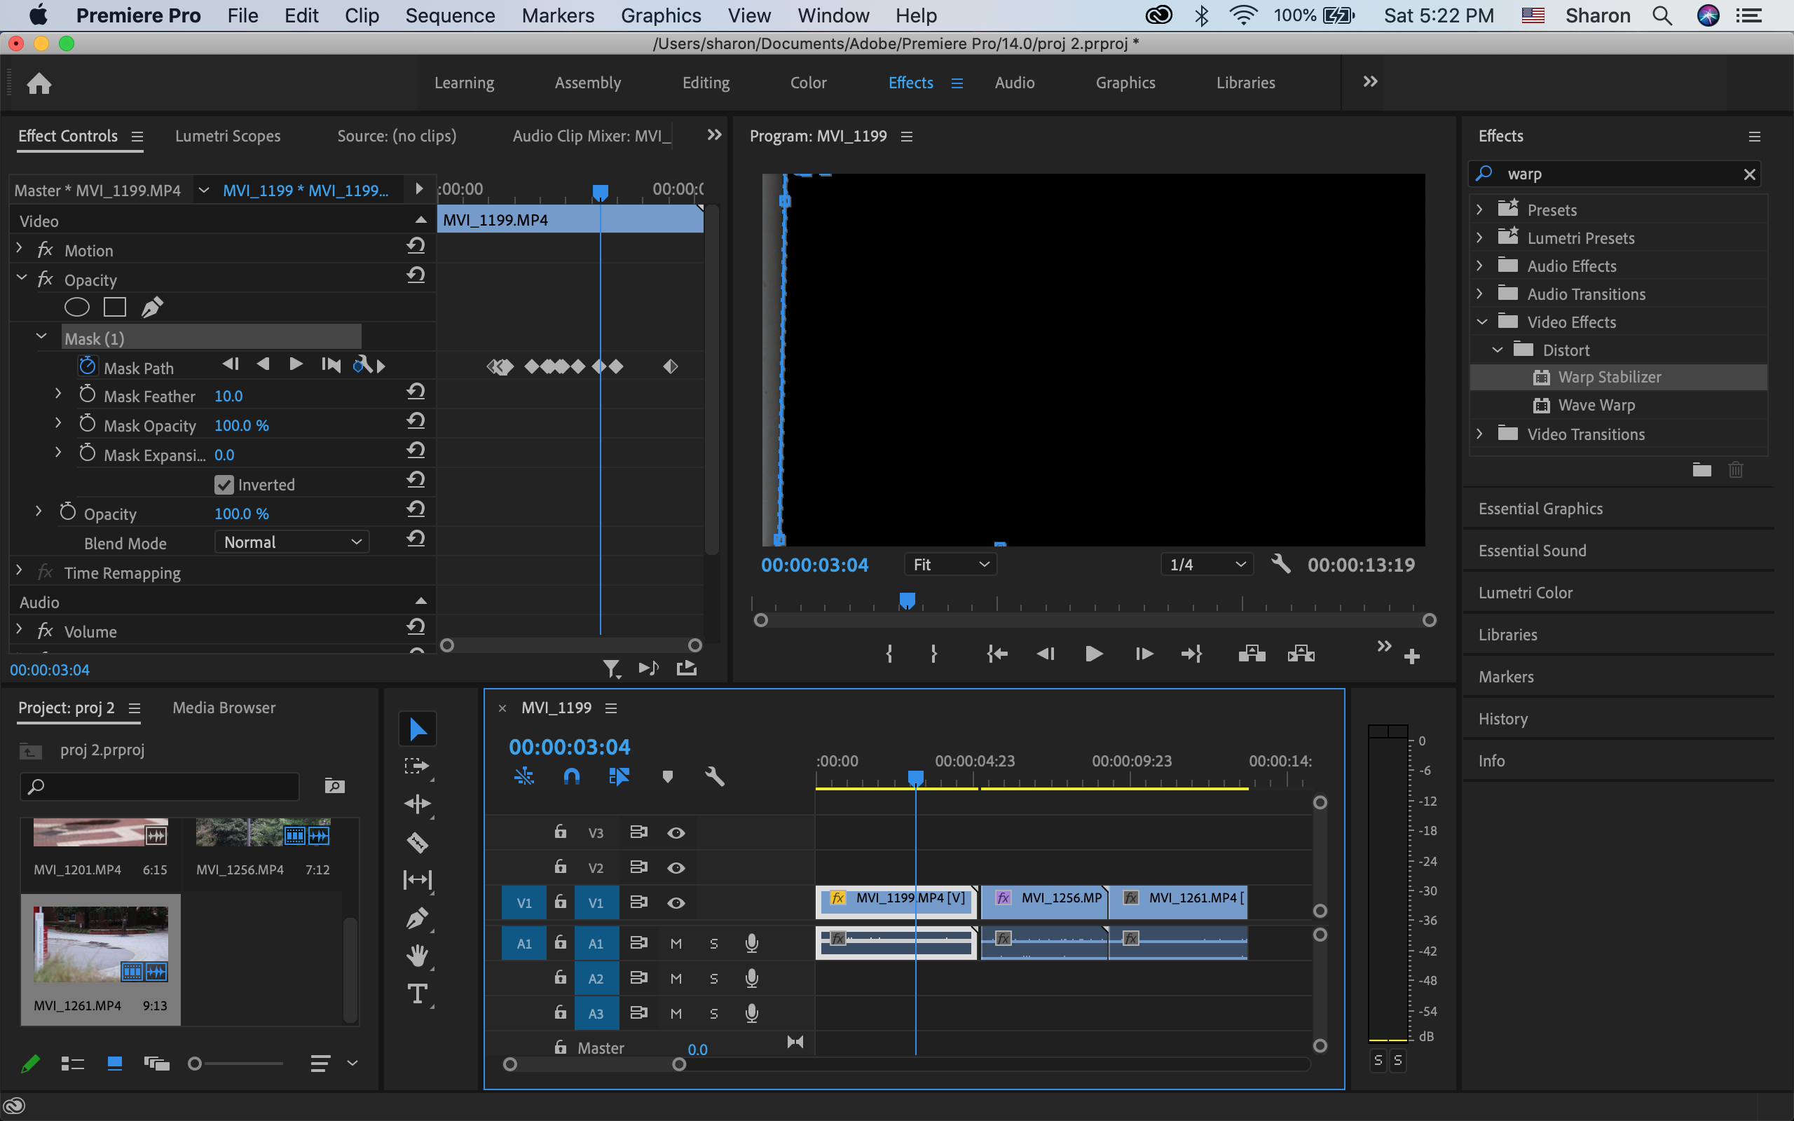The image size is (1794, 1121).
Task: Open the Sequence menu
Action: coord(450,15)
